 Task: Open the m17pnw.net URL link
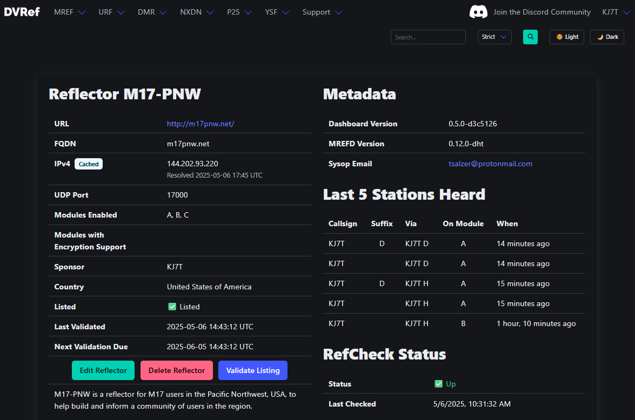[x=200, y=124]
